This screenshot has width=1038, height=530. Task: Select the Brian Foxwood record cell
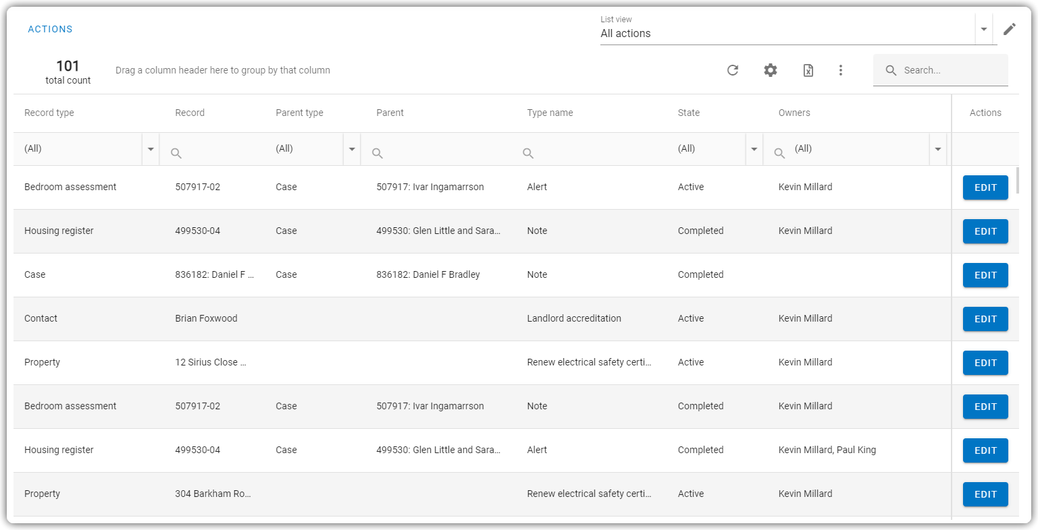(x=206, y=318)
